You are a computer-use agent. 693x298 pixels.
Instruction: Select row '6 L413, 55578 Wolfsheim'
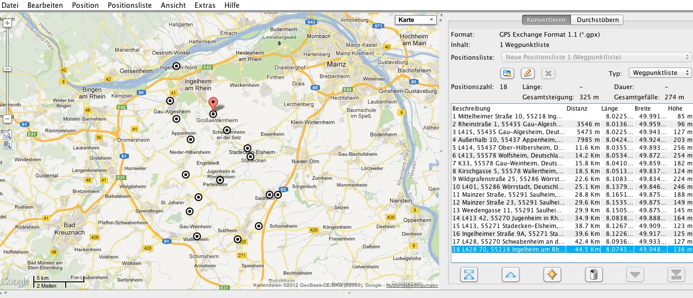[x=572, y=156]
